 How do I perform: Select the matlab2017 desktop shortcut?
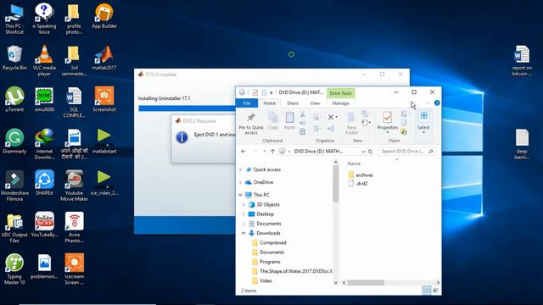point(104,58)
